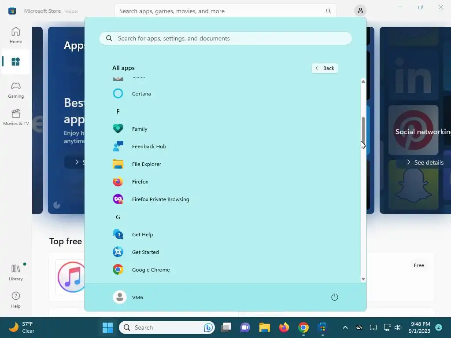The image size is (451, 338).
Task: Open the volume control in system tray
Action: [x=398, y=327]
